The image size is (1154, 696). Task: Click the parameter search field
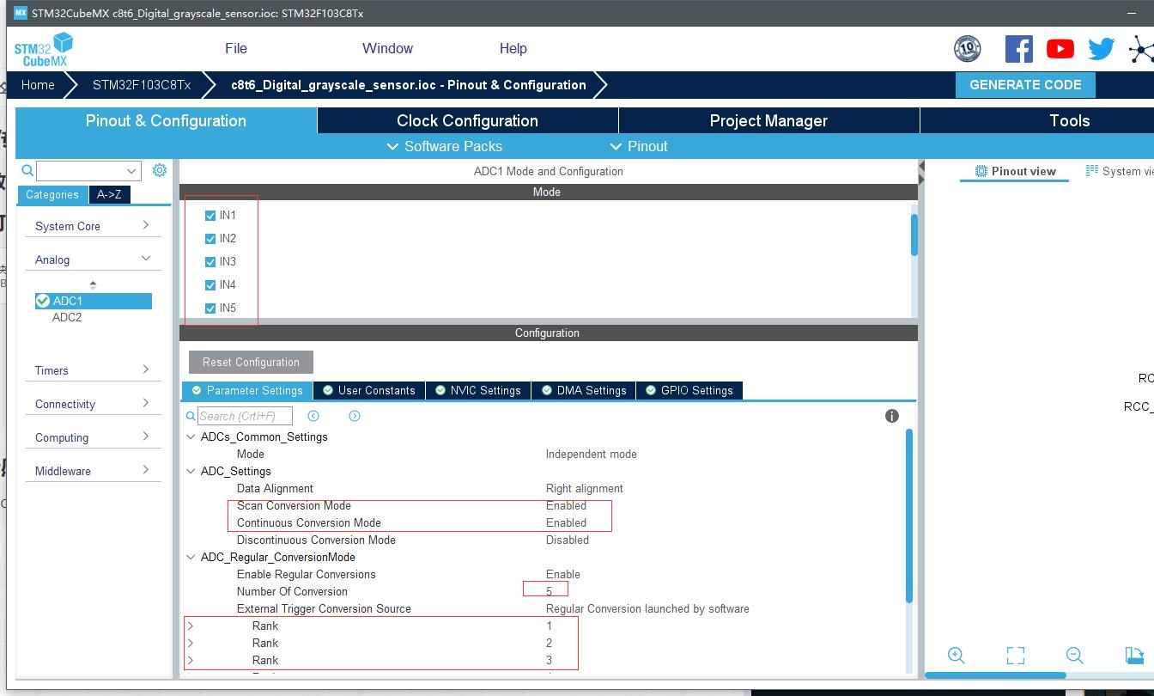coord(246,416)
